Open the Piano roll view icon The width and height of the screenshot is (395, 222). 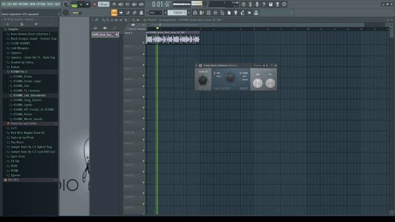click(202, 12)
